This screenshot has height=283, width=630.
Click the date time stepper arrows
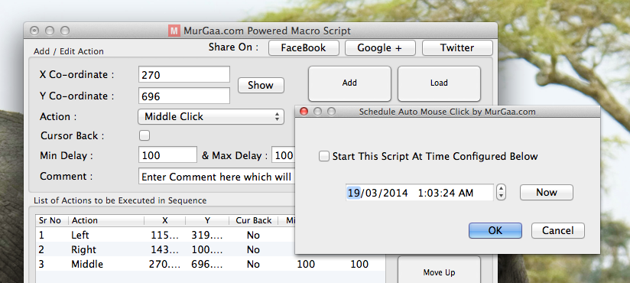pos(501,192)
